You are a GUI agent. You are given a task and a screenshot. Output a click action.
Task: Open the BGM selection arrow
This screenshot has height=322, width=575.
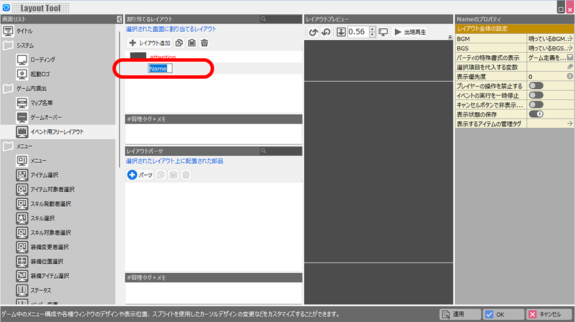click(569, 38)
